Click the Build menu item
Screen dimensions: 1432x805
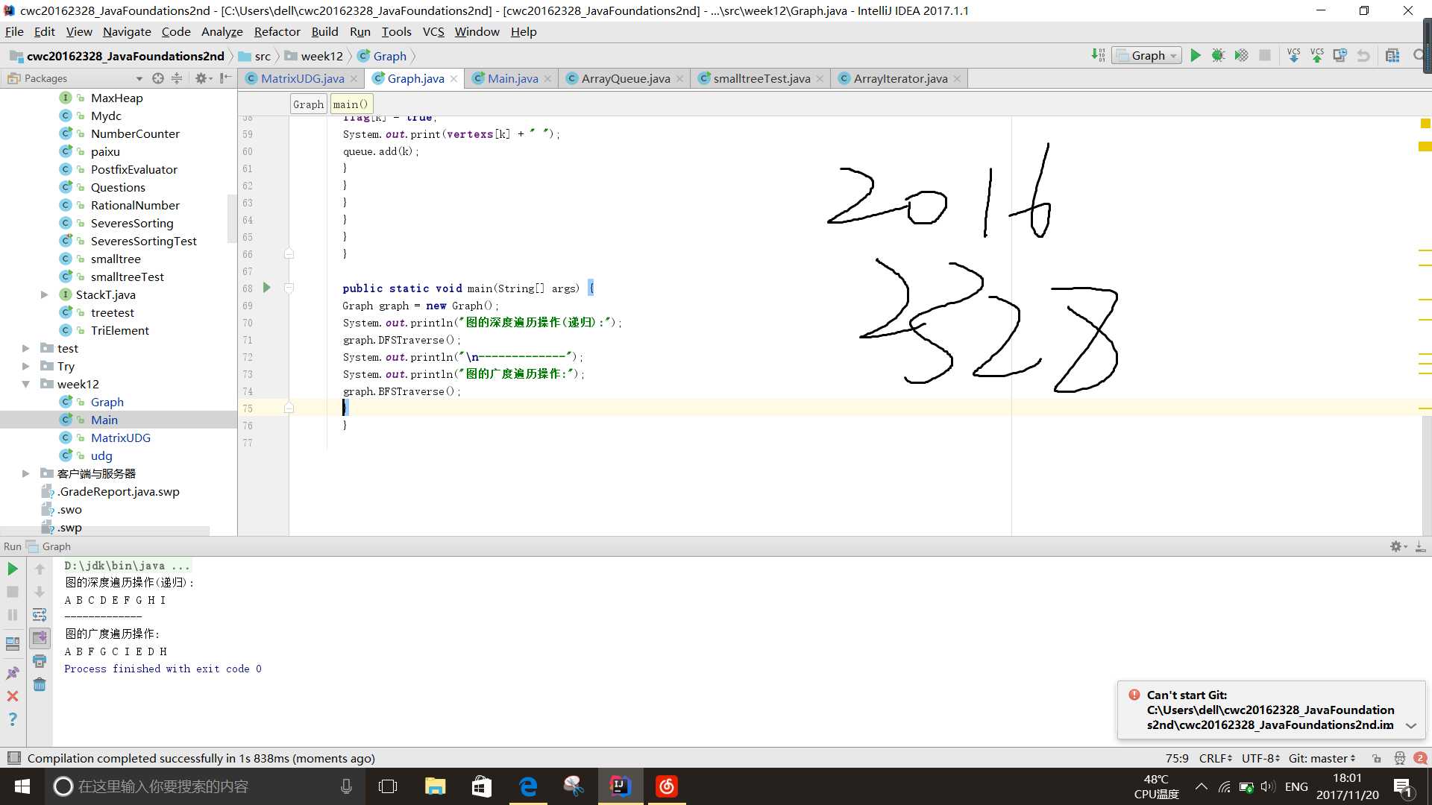(324, 31)
